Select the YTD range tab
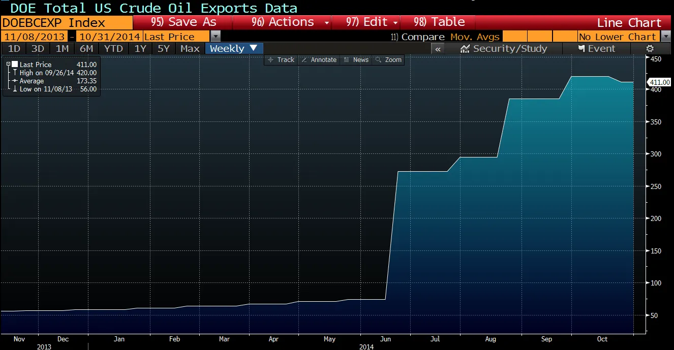The width and height of the screenshot is (674, 350). click(x=113, y=49)
